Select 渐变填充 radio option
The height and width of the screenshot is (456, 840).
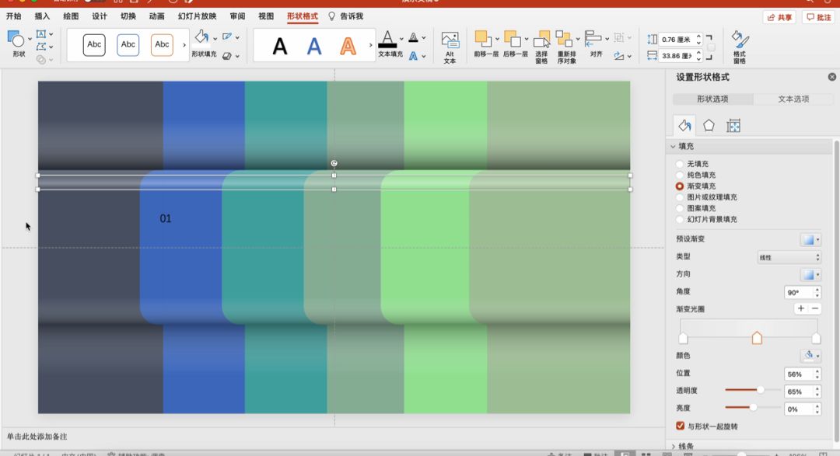click(679, 186)
